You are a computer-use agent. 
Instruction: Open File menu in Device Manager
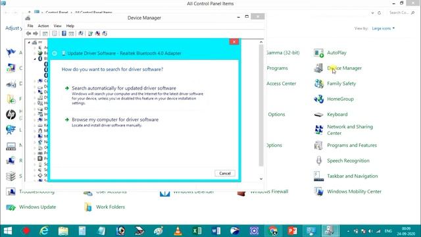pyautogui.click(x=30, y=26)
